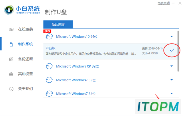Click the 其他设置 briefcase icon
Screen dimensions: 183x116
tap(11, 74)
